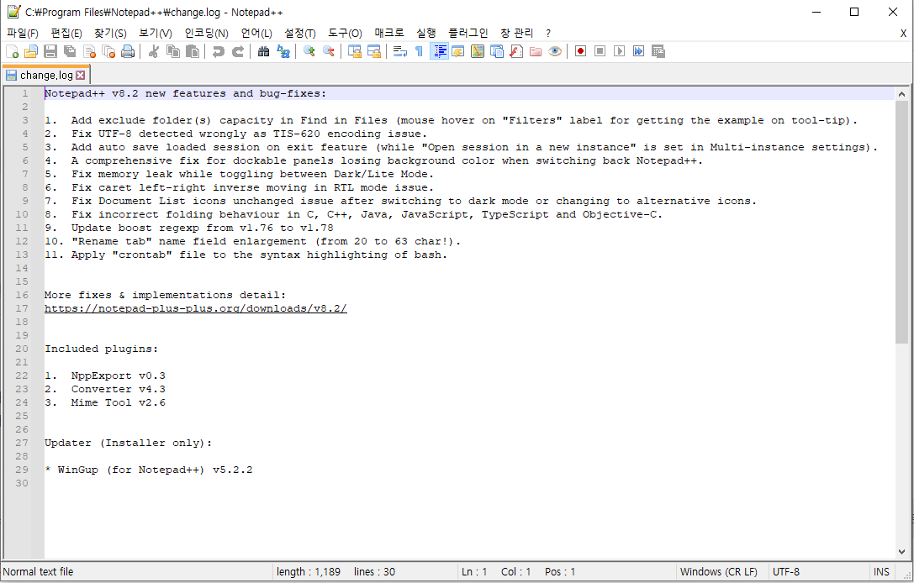The width and height of the screenshot is (914, 583).
Task: Save the currently recorded macro
Action: [658, 51]
